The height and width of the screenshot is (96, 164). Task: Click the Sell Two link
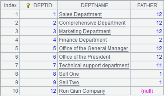coord(69,82)
